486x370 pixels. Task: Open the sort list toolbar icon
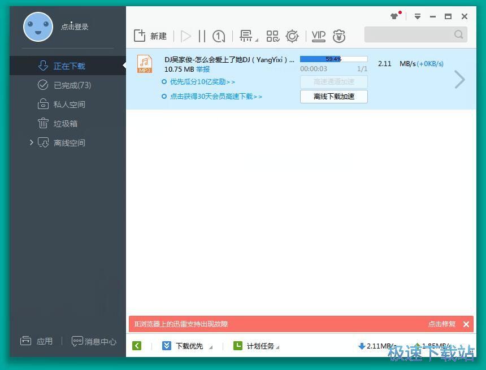[246, 36]
